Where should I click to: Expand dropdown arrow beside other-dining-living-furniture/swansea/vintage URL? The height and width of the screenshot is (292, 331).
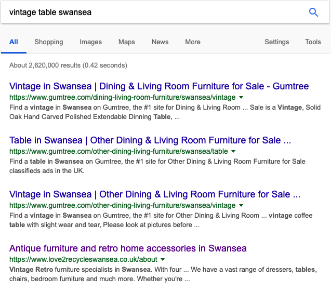coord(241,205)
